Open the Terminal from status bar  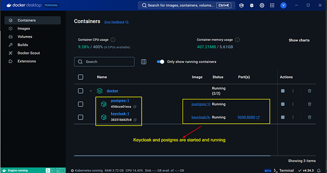click(x=284, y=171)
